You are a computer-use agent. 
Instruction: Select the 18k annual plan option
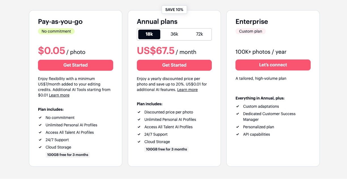click(x=149, y=34)
